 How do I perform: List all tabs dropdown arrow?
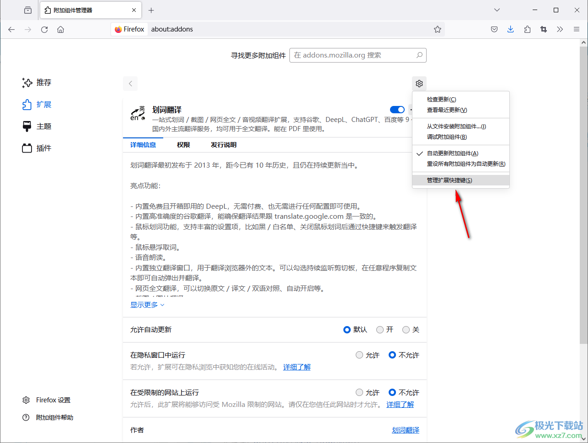[497, 10]
